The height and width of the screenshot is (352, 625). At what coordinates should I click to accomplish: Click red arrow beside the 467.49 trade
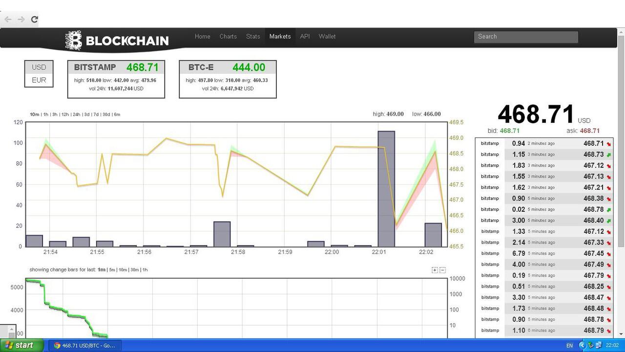609,264
